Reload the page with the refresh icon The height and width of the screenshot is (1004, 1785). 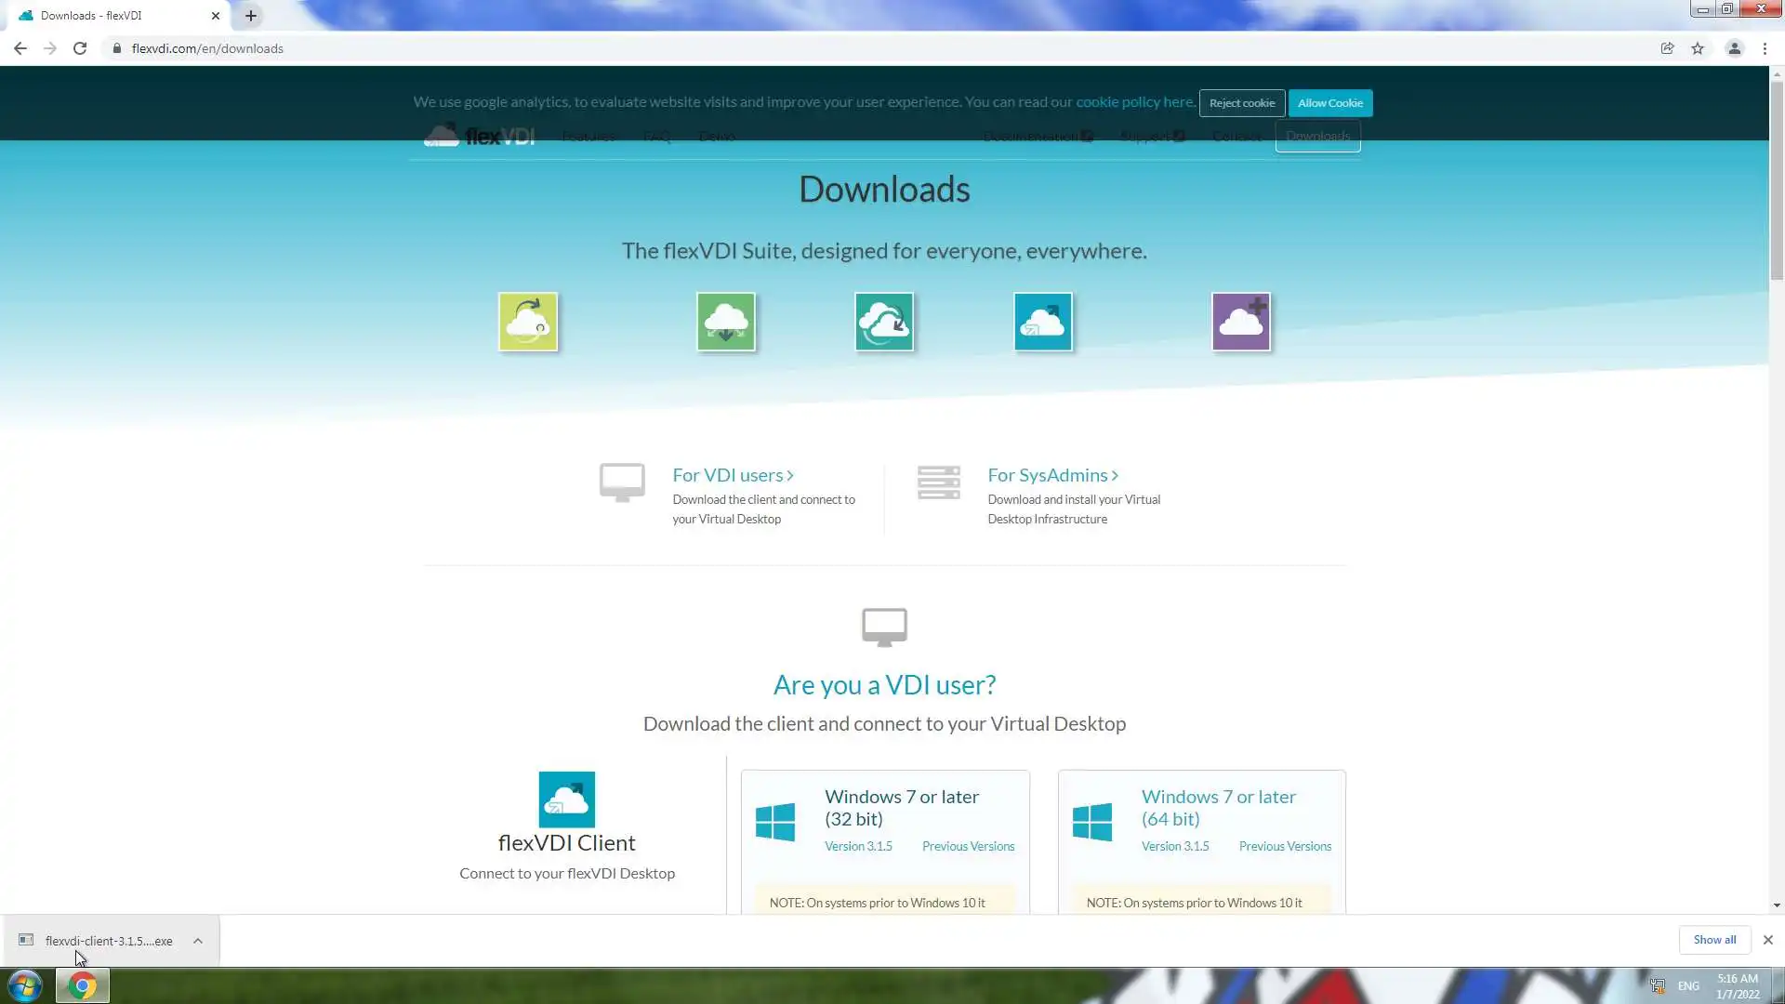(x=80, y=48)
